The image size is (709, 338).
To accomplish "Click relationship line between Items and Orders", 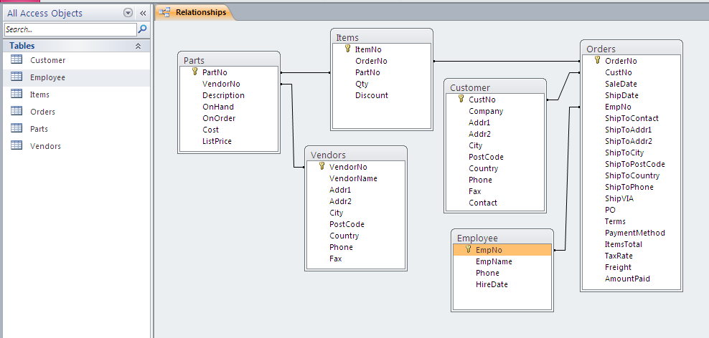I will pyautogui.click(x=507, y=61).
